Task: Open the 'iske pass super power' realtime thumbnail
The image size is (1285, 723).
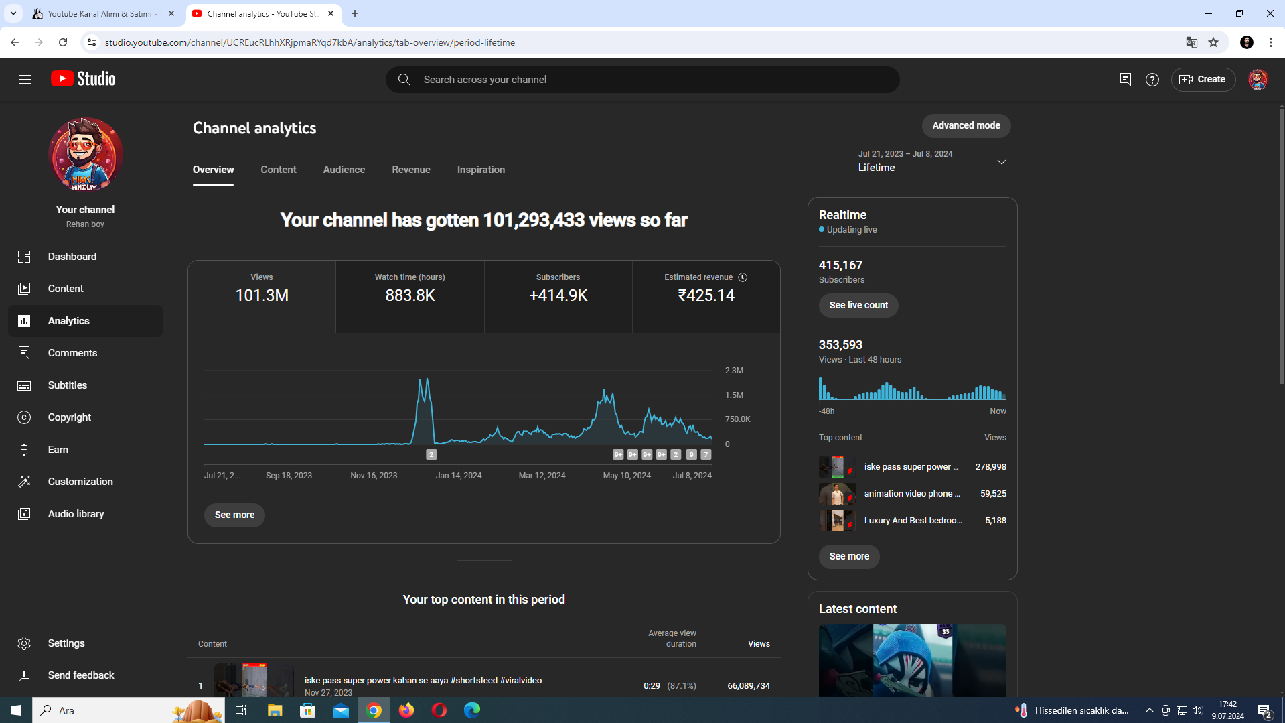Action: 837,467
